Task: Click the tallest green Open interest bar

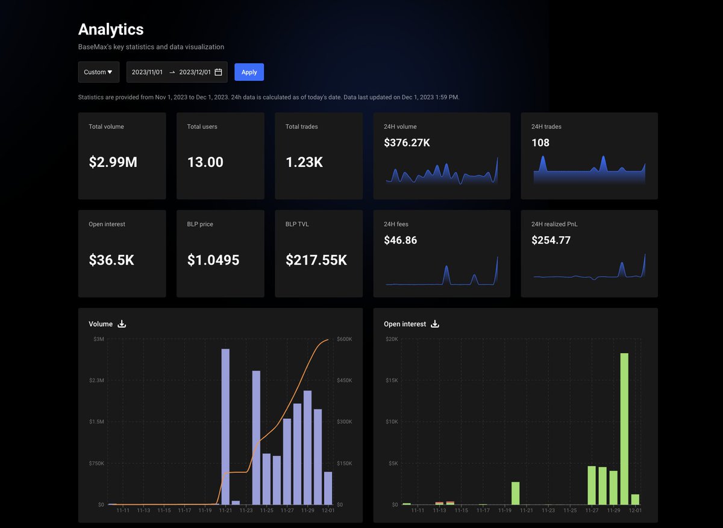Action: pos(624,429)
